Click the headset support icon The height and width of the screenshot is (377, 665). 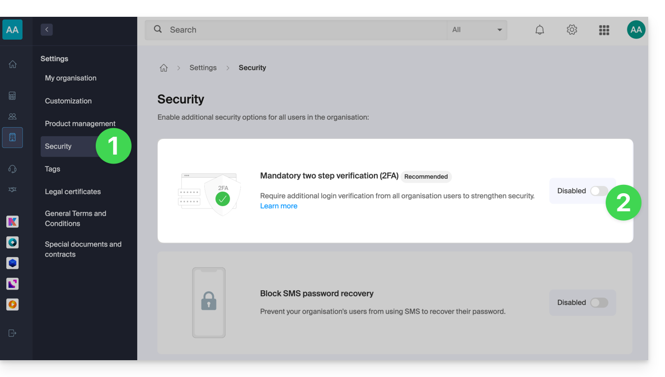click(x=12, y=169)
